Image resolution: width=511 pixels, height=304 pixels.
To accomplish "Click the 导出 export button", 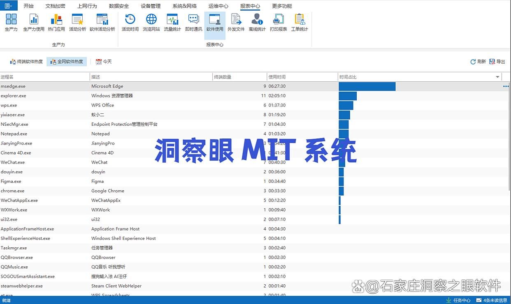I will coord(497,62).
